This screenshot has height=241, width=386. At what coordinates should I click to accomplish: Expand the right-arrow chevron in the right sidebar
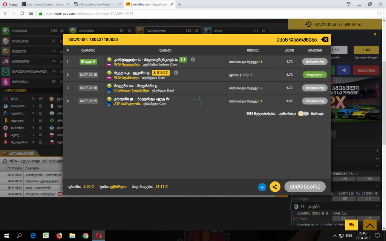coord(378,151)
